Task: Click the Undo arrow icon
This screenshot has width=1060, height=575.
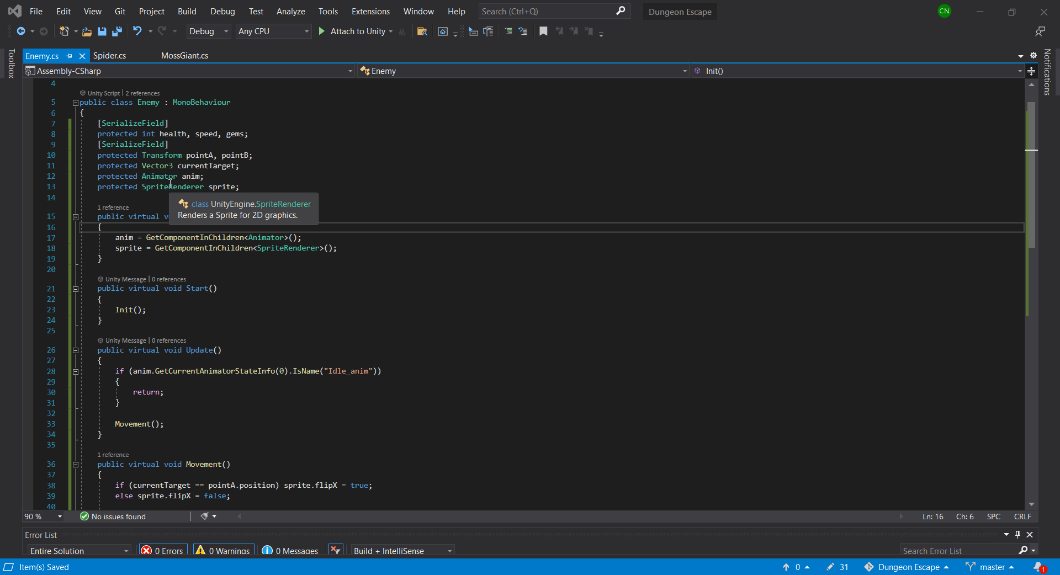Action: [x=137, y=31]
